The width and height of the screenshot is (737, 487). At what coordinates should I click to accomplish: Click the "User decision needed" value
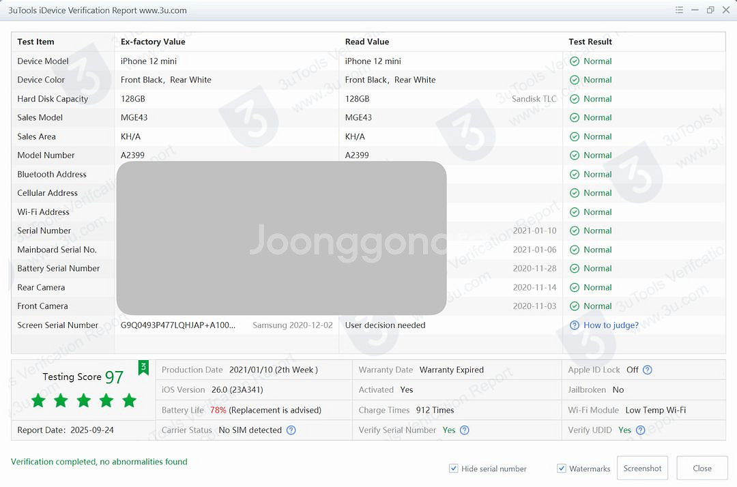[x=385, y=325]
